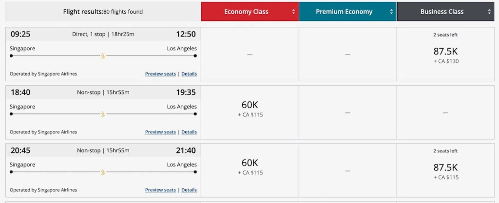The image size is (499, 203).
Task: Choose 87.5K Business fare on 20:45 flight
Action: pos(445,167)
